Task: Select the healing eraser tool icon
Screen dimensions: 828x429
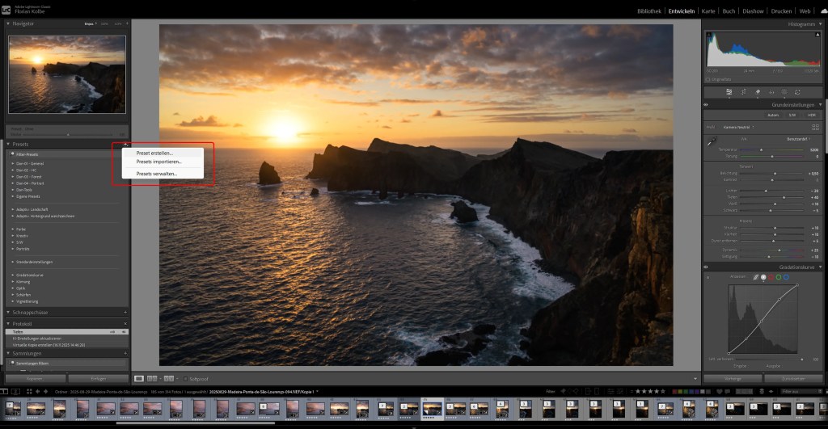Action: click(757, 92)
